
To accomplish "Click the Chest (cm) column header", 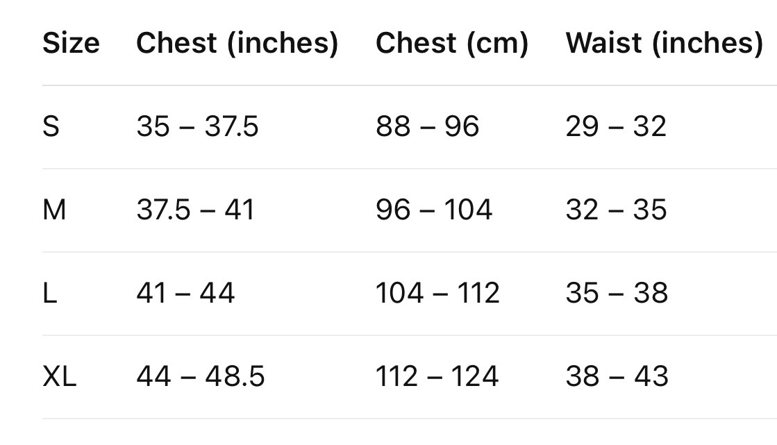I will pos(451,43).
